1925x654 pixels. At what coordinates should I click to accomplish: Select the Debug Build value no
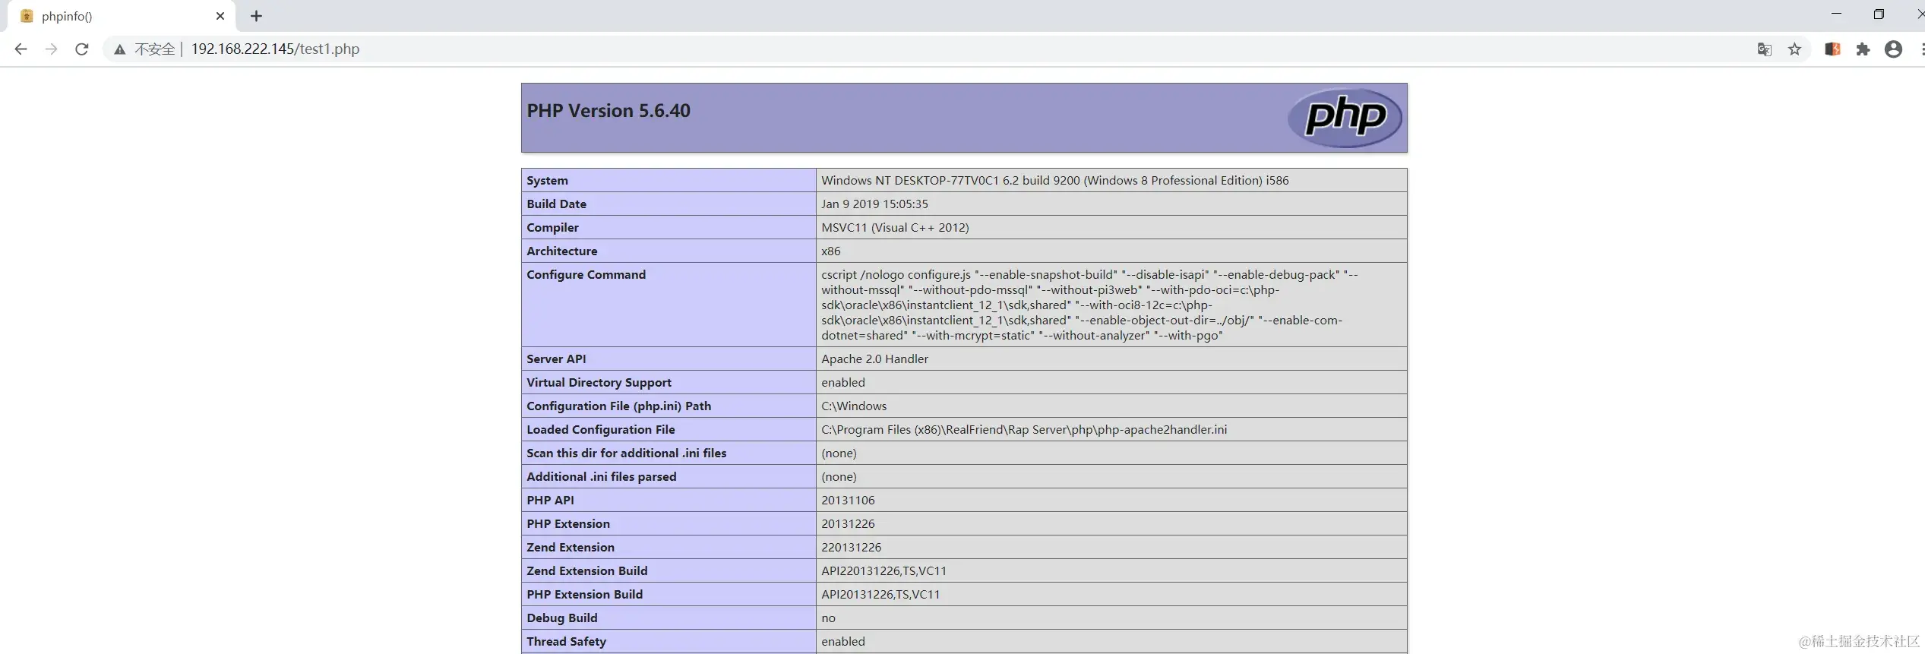tap(828, 618)
